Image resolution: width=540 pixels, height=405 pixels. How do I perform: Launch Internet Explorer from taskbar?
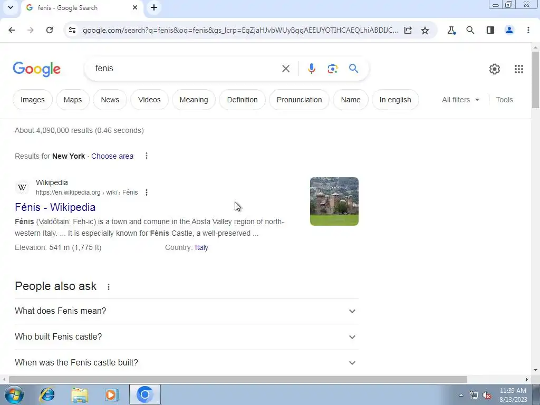click(x=47, y=394)
